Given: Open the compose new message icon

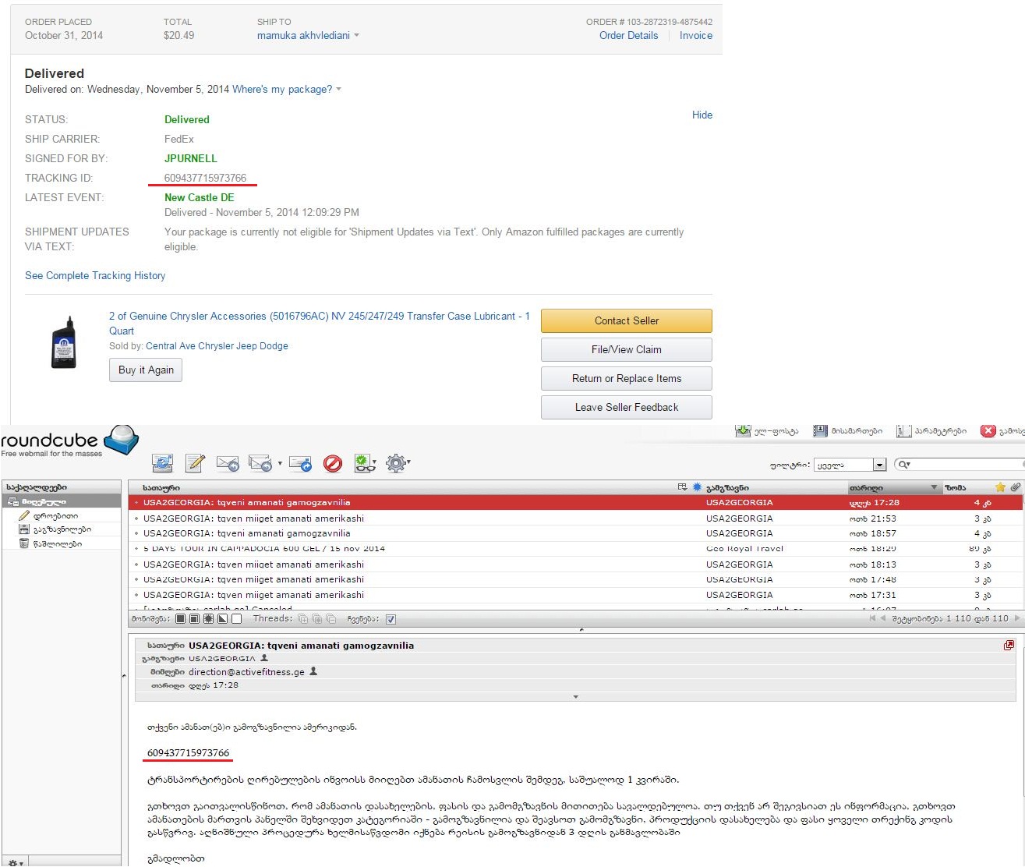Looking at the screenshot, I should click(x=195, y=463).
